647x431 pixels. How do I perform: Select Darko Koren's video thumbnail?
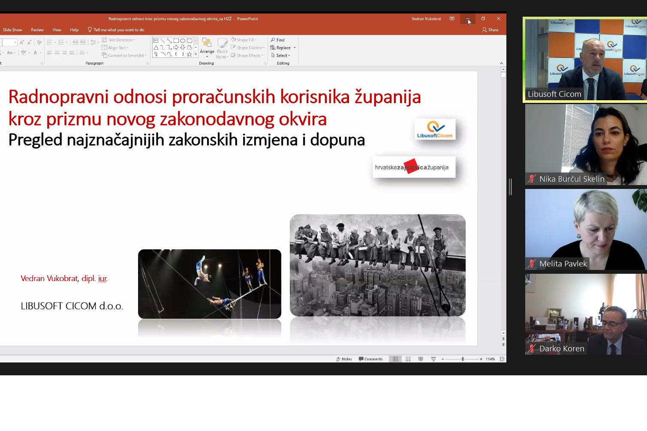(x=585, y=314)
